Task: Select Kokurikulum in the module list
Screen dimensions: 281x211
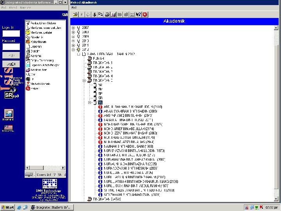Action: (38, 41)
